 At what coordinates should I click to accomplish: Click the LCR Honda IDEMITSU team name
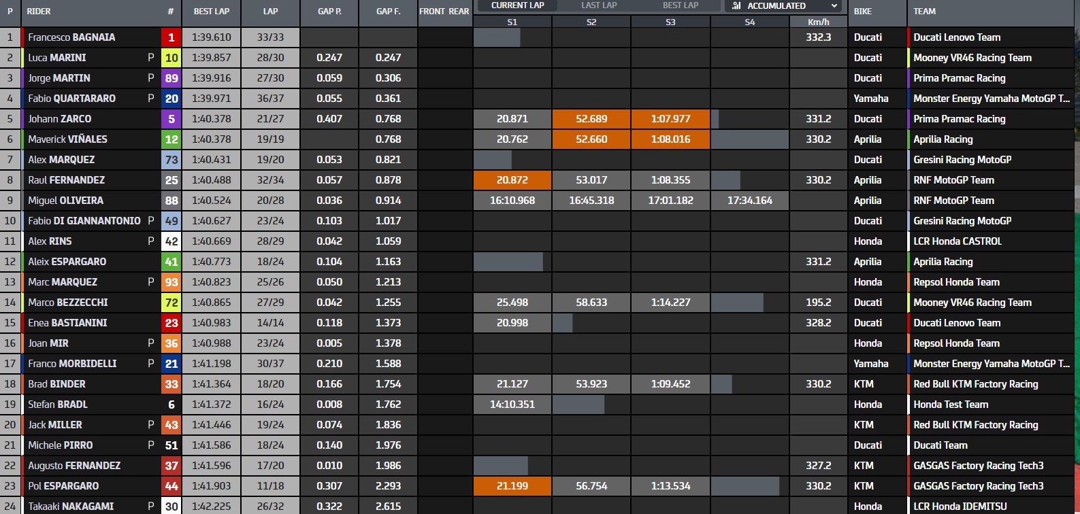(x=960, y=507)
